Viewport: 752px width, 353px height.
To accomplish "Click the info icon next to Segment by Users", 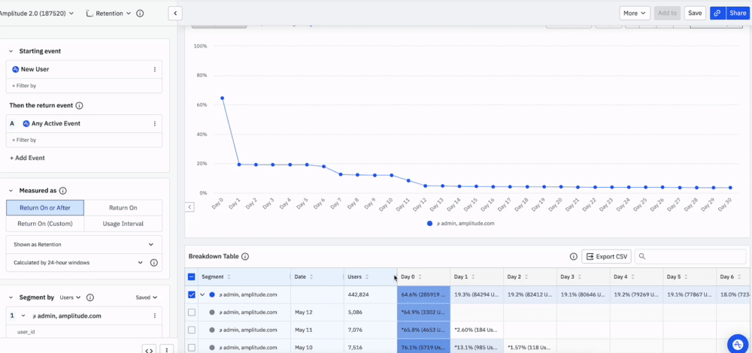I will point(89,297).
